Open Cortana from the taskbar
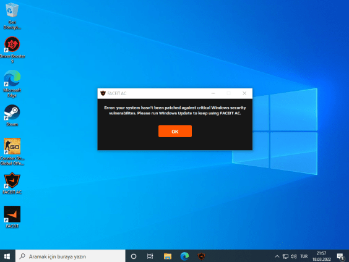349x262 pixels. click(134, 256)
